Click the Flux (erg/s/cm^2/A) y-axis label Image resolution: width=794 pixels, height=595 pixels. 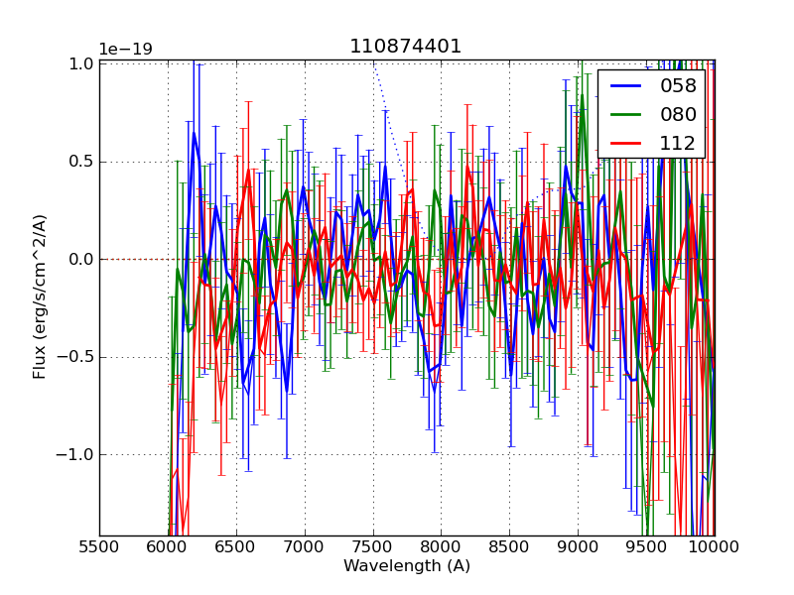coord(40,297)
